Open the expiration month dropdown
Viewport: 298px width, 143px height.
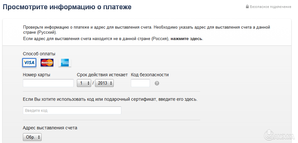click(x=84, y=83)
